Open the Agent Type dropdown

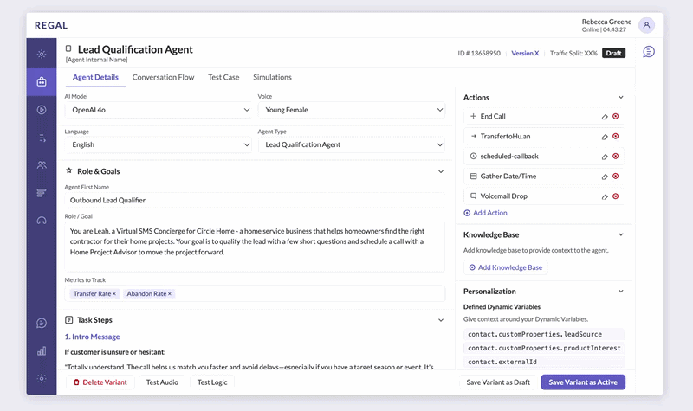pyautogui.click(x=352, y=144)
